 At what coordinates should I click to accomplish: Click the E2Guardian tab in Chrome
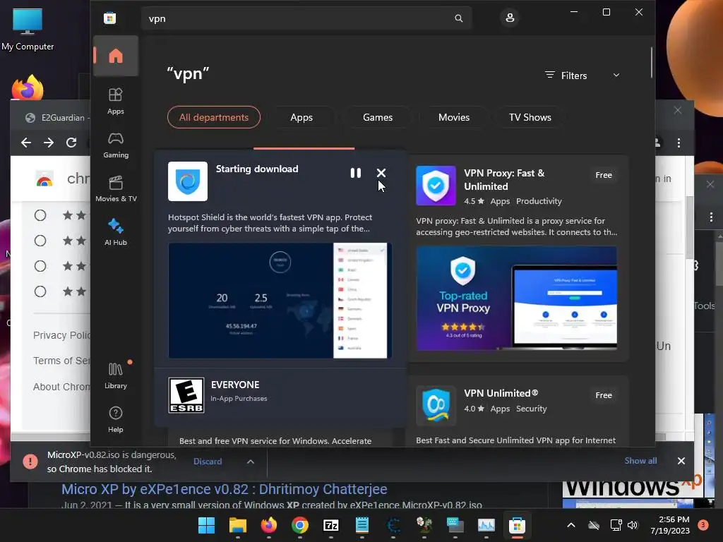click(x=56, y=118)
